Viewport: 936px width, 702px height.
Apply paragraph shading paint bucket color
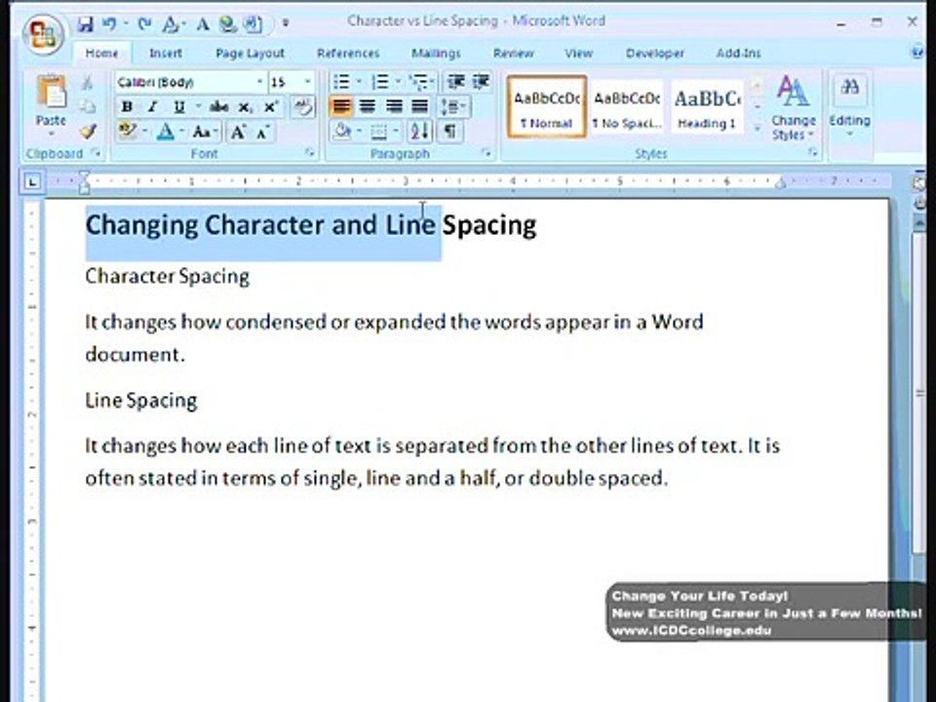coord(342,132)
